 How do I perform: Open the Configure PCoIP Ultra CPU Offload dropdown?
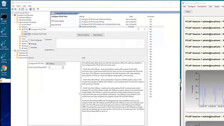55,64
